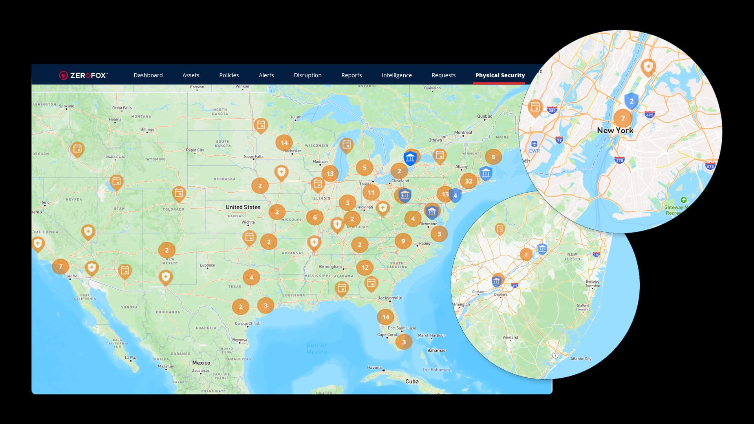The width and height of the screenshot is (754, 424).
Task: Open the calendar marker near Georgia coast
Action: click(x=371, y=282)
